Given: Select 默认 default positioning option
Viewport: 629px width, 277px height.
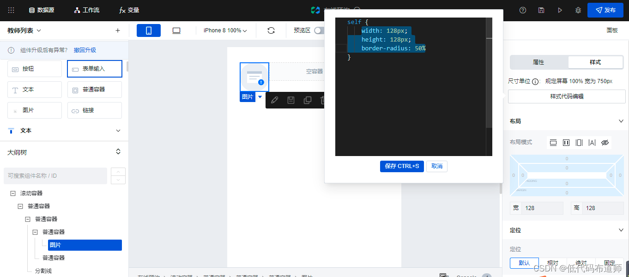Looking at the screenshot, I should (x=524, y=263).
